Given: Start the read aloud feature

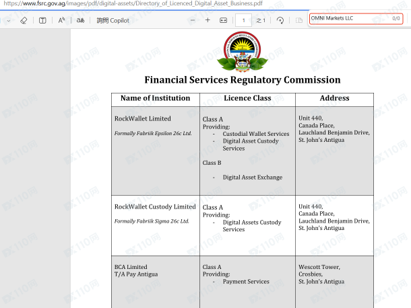Looking at the screenshot, I should pyautogui.click(x=61, y=20).
